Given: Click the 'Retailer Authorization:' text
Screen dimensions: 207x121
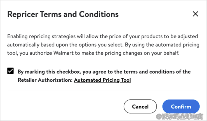Looking at the screenshot, I should [x=45, y=80].
